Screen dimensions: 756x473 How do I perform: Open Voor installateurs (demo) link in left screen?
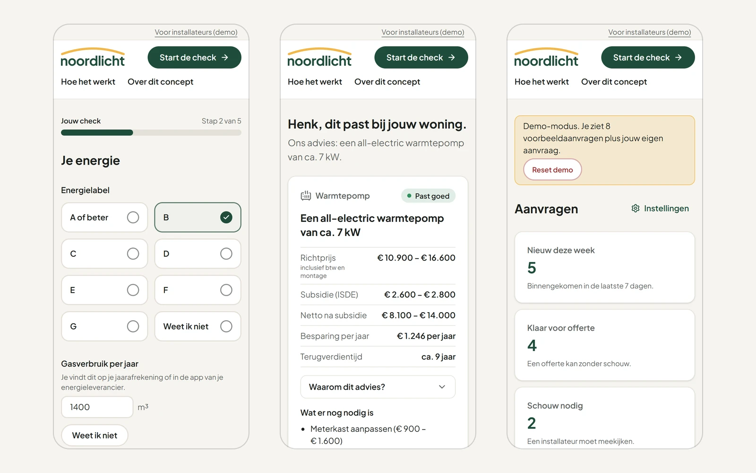pyautogui.click(x=196, y=32)
